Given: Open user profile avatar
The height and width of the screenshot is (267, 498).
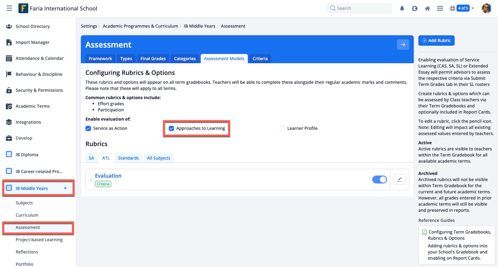Looking at the screenshot, I should click(x=486, y=8).
